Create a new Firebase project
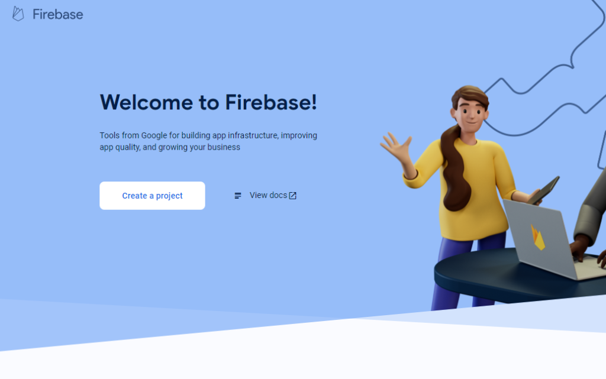This screenshot has height=379, width=606. click(x=152, y=196)
